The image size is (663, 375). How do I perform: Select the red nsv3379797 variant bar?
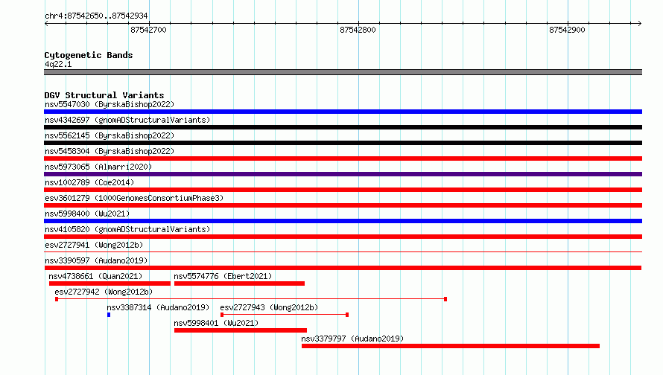pos(451,346)
